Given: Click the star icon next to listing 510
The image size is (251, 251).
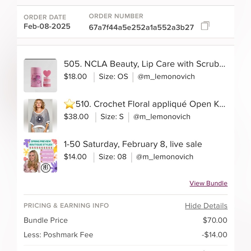Looking at the screenshot, I should point(69,104).
